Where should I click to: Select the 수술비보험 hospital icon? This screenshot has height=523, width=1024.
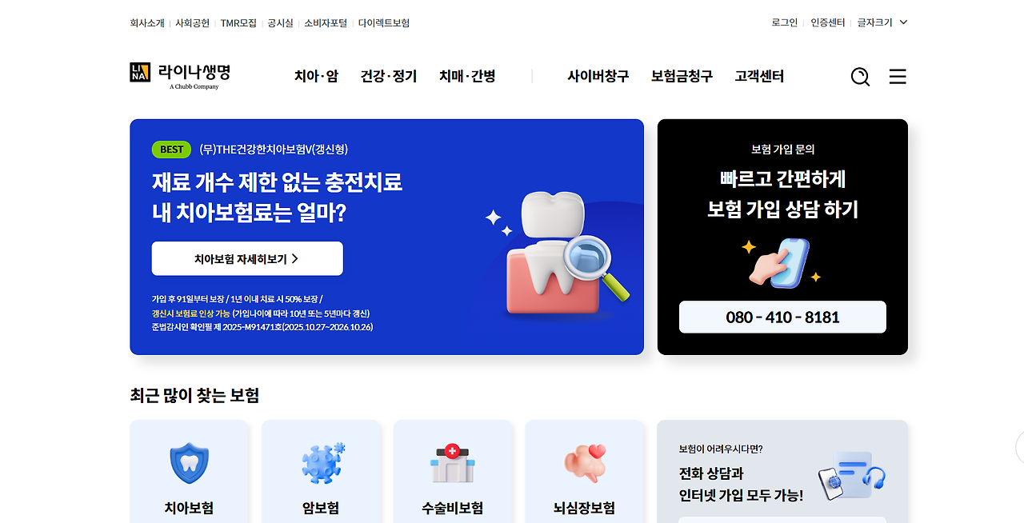point(453,464)
